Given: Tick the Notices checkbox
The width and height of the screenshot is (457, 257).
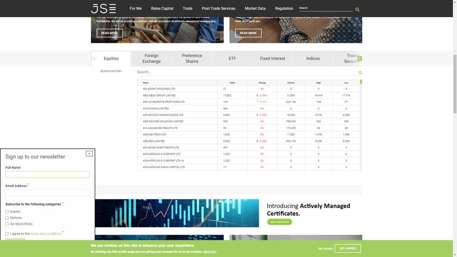Looking at the screenshot, I should click(7, 217).
